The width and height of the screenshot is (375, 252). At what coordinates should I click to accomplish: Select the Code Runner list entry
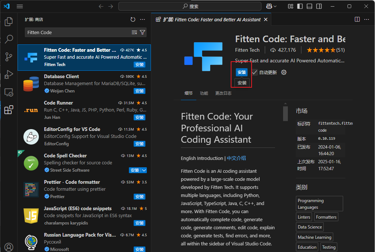pyautogui.click(x=84, y=110)
